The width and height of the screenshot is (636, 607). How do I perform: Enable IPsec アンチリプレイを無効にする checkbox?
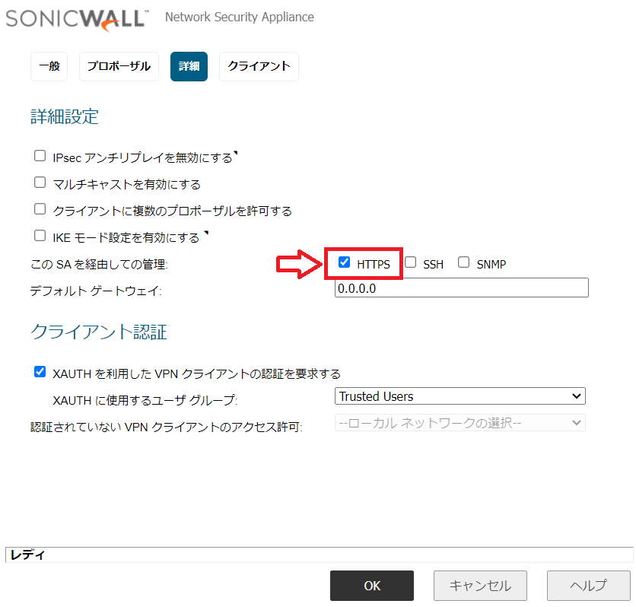40,156
